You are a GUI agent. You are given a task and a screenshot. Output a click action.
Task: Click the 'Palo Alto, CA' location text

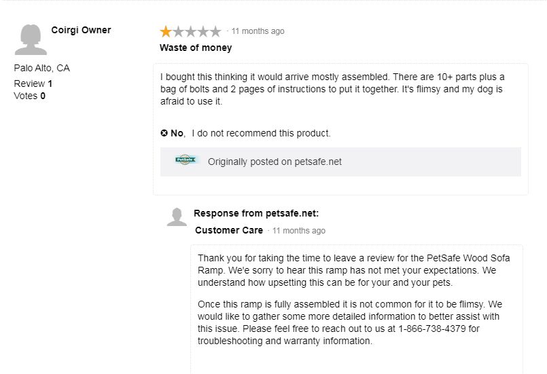coord(42,69)
